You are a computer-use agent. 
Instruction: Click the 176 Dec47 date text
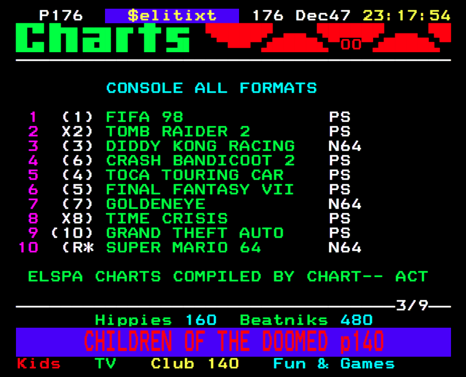pos(301,15)
